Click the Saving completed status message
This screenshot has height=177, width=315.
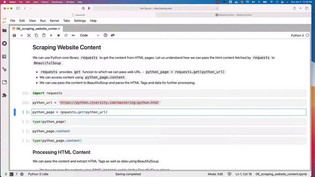click(x=128, y=174)
